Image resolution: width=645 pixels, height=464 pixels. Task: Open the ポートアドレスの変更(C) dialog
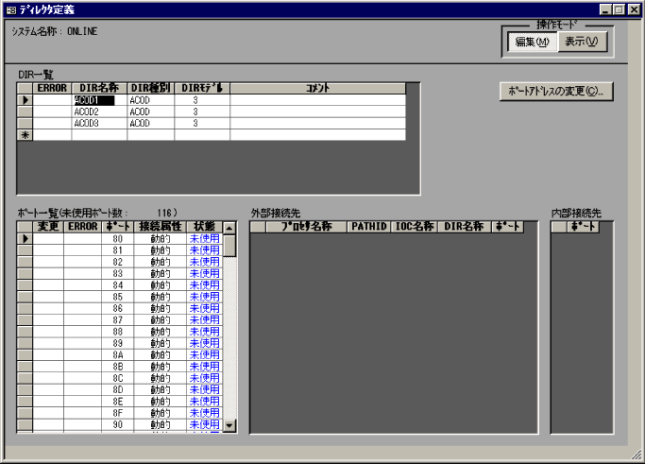556,92
